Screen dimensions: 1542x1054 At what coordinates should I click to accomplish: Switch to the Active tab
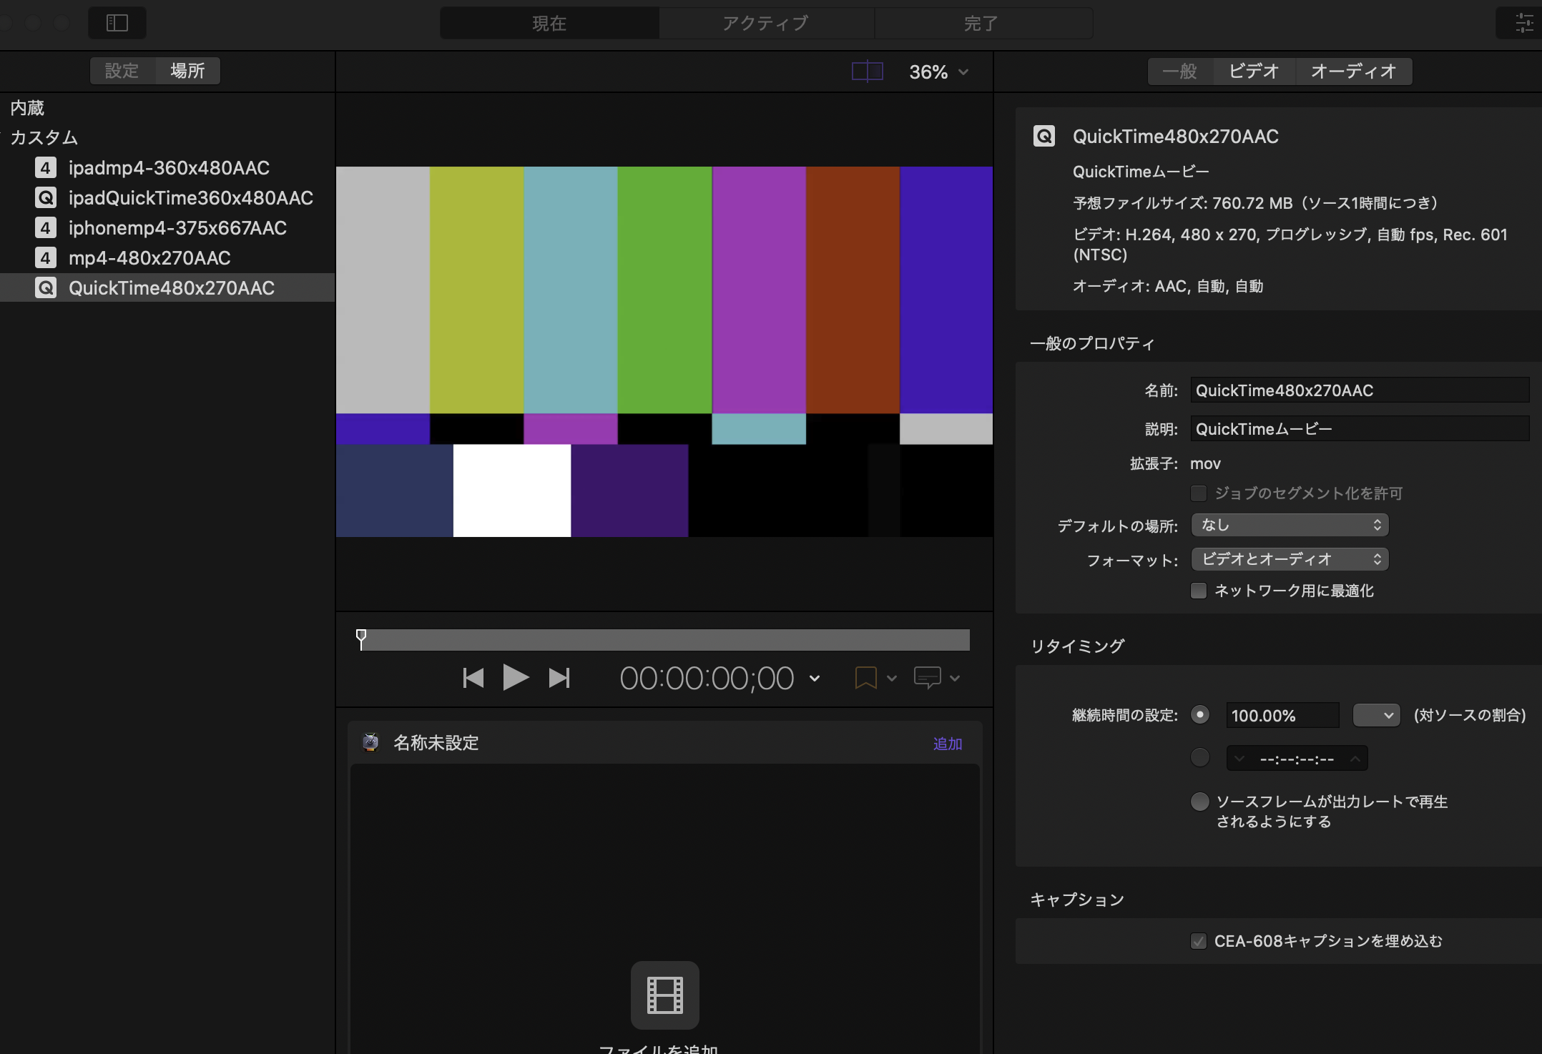[x=765, y=24]
